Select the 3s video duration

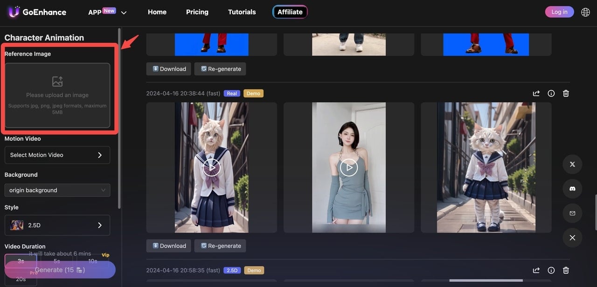[x=21, y=261]
